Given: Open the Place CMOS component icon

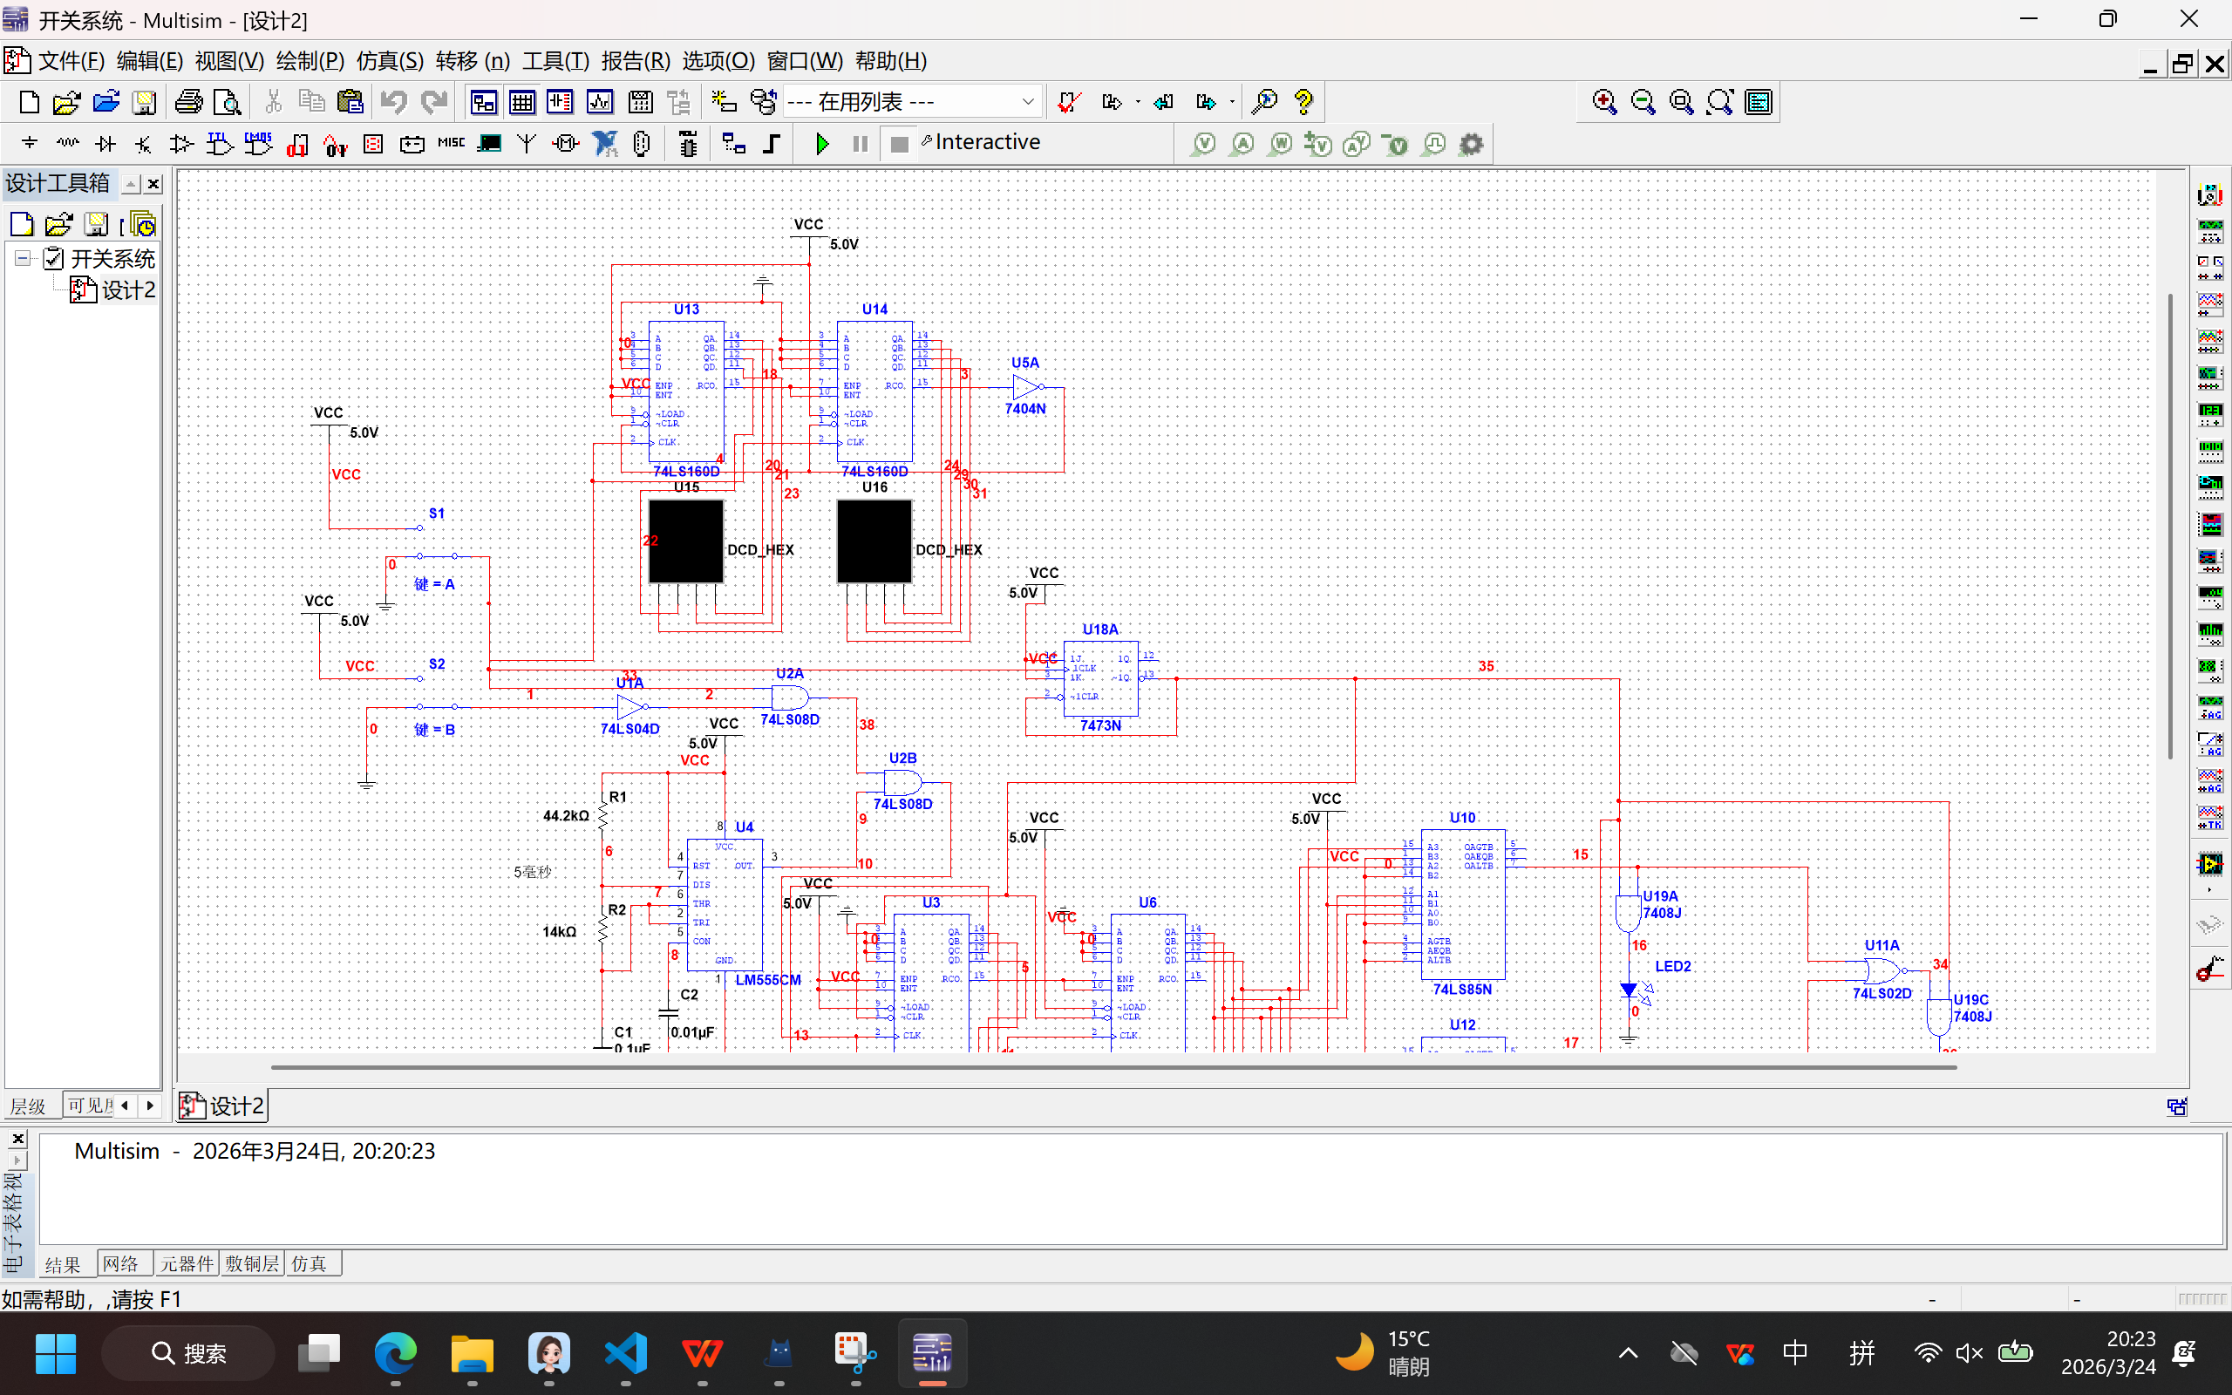Looking at the screenshot, I should tap(258, 144).
